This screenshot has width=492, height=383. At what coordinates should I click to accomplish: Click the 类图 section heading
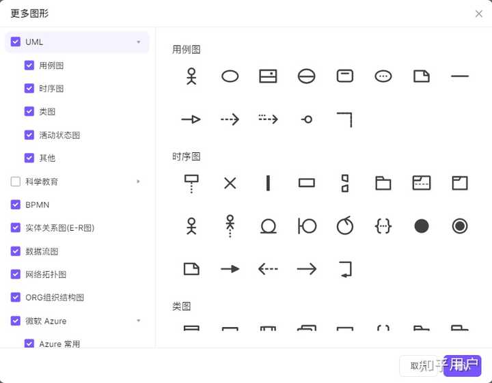pyautogui.click(x=181, y=307)
